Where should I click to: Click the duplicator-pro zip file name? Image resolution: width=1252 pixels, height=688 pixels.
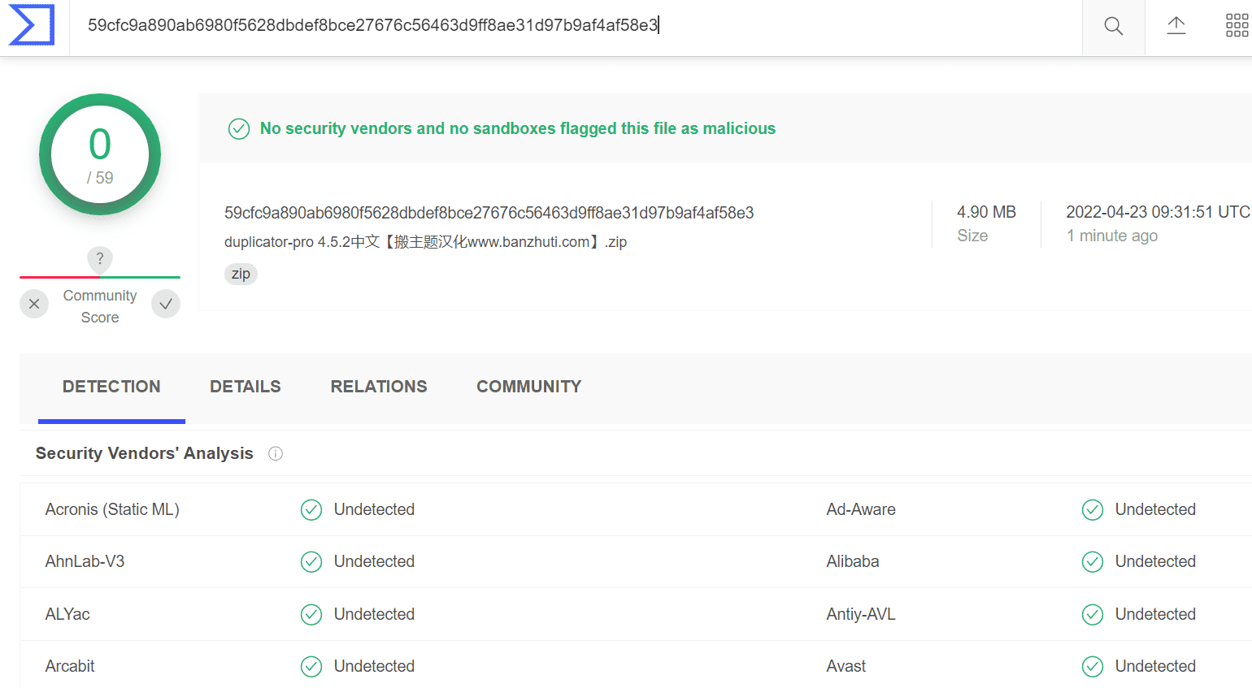426,242
